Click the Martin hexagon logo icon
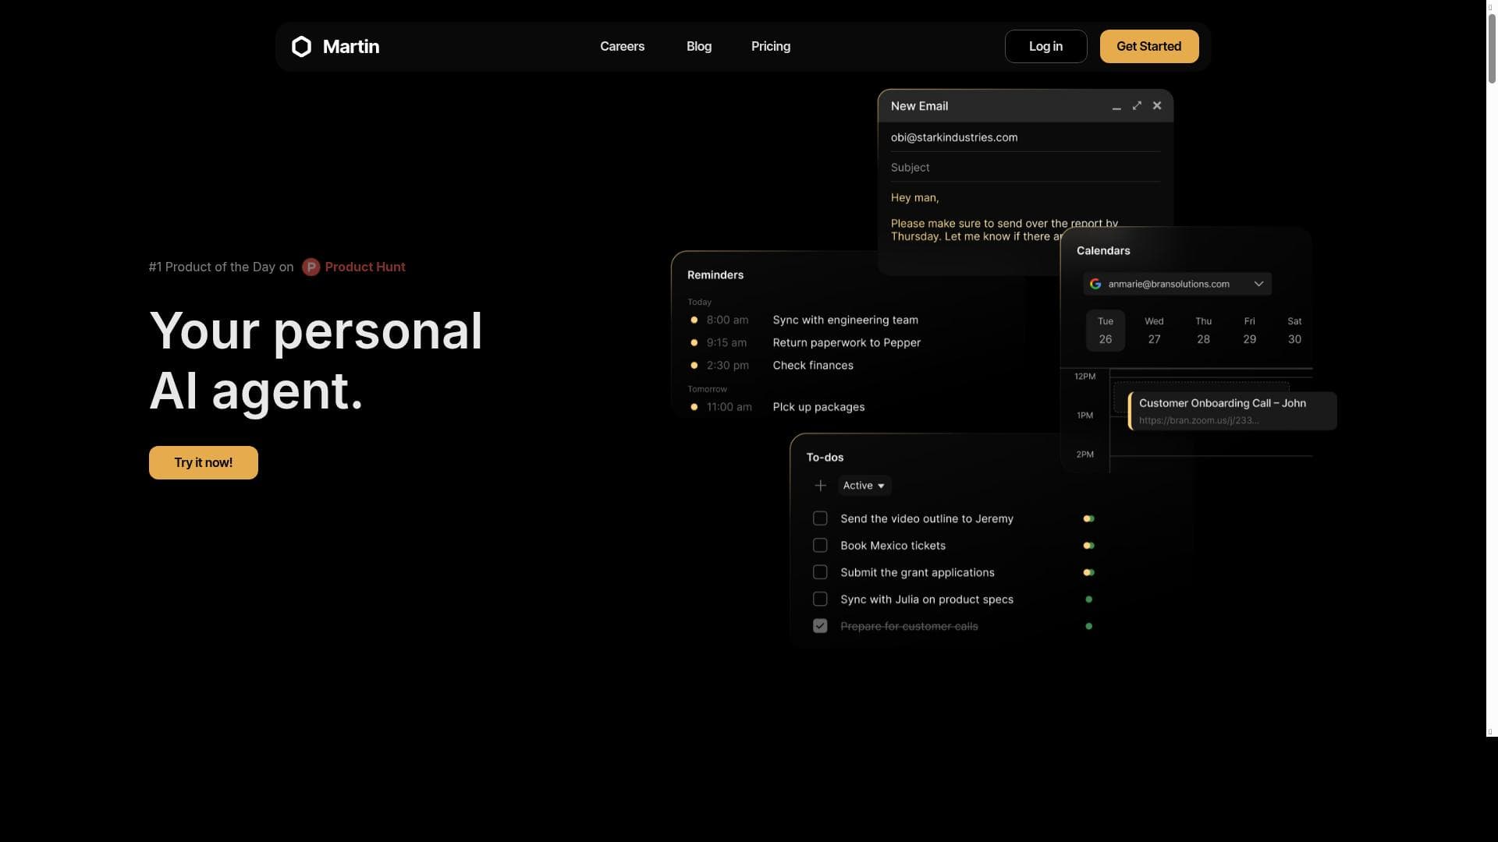The width and height of the screenshot is (1498, 842). (x=301, y=47)
